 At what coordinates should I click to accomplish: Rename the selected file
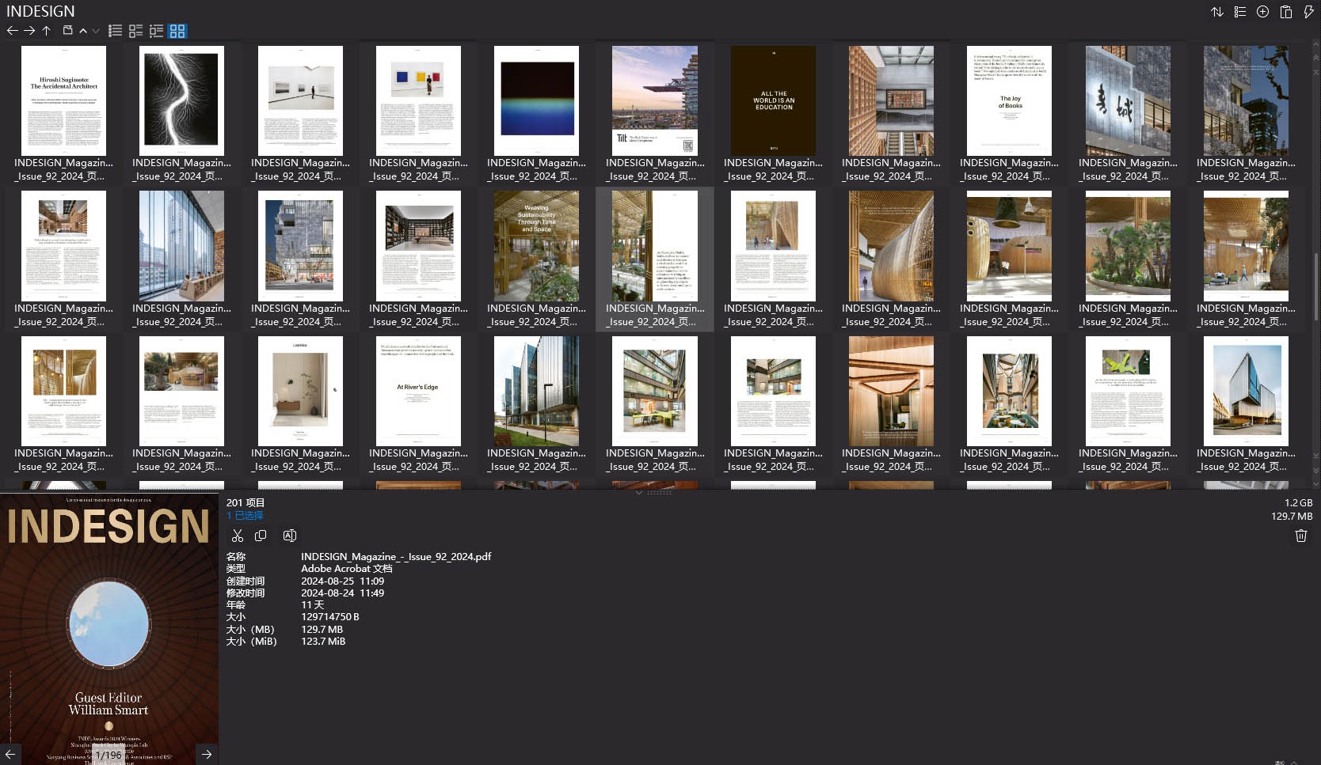290,536
